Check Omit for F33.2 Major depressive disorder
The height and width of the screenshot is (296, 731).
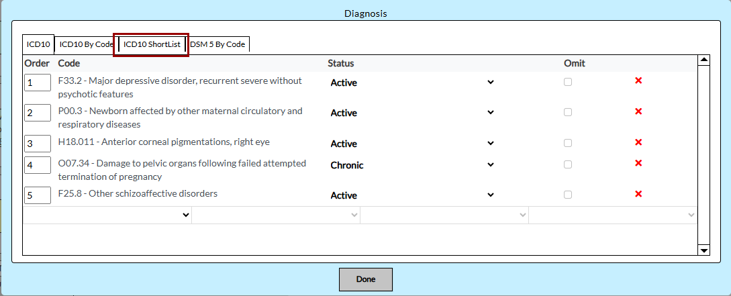coord(568,82)
